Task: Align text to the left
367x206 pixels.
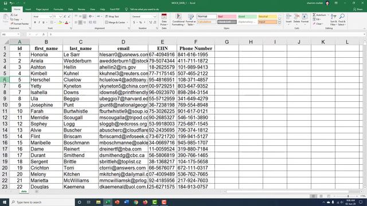Action: 76,22
